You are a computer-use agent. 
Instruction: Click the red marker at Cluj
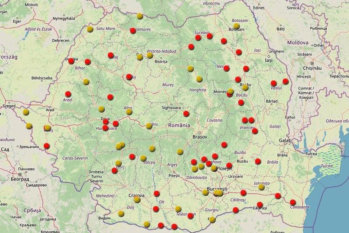129,77
